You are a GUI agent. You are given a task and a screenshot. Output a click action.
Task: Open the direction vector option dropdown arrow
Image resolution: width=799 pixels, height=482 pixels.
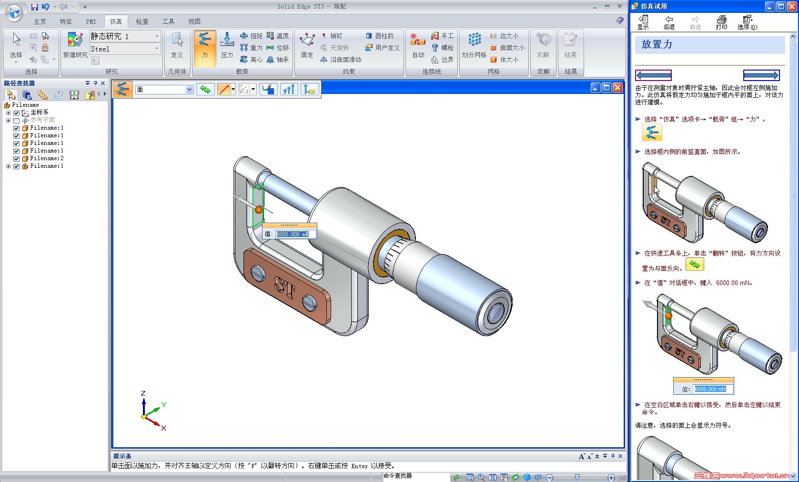[x=233, y=89]
